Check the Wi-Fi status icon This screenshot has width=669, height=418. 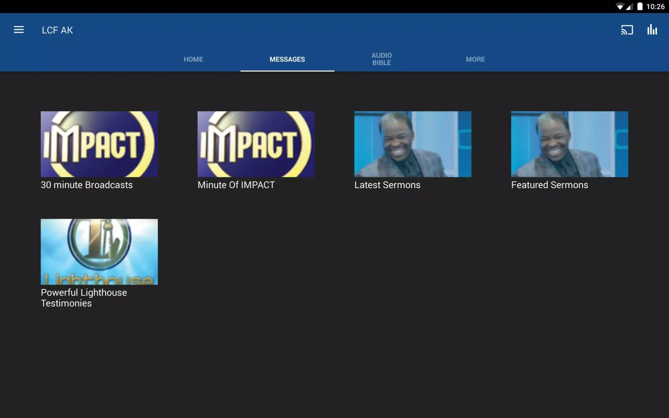click(620, 7)
